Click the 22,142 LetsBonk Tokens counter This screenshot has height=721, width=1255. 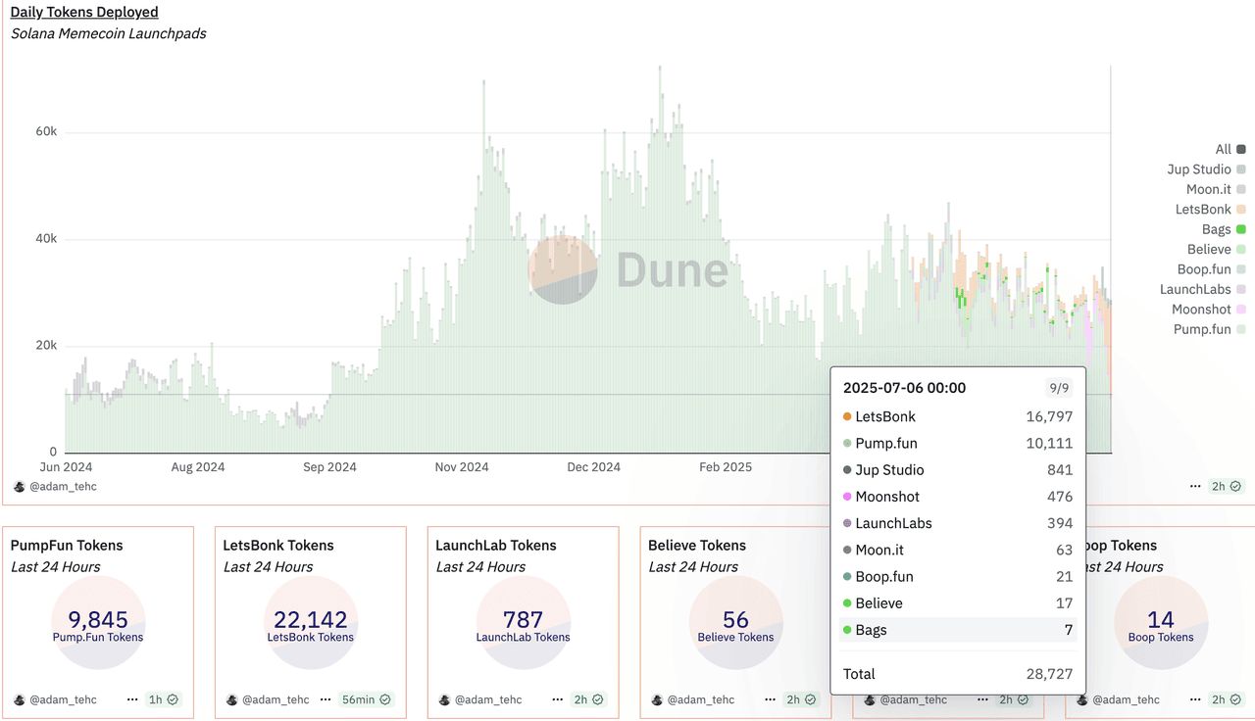310,619
